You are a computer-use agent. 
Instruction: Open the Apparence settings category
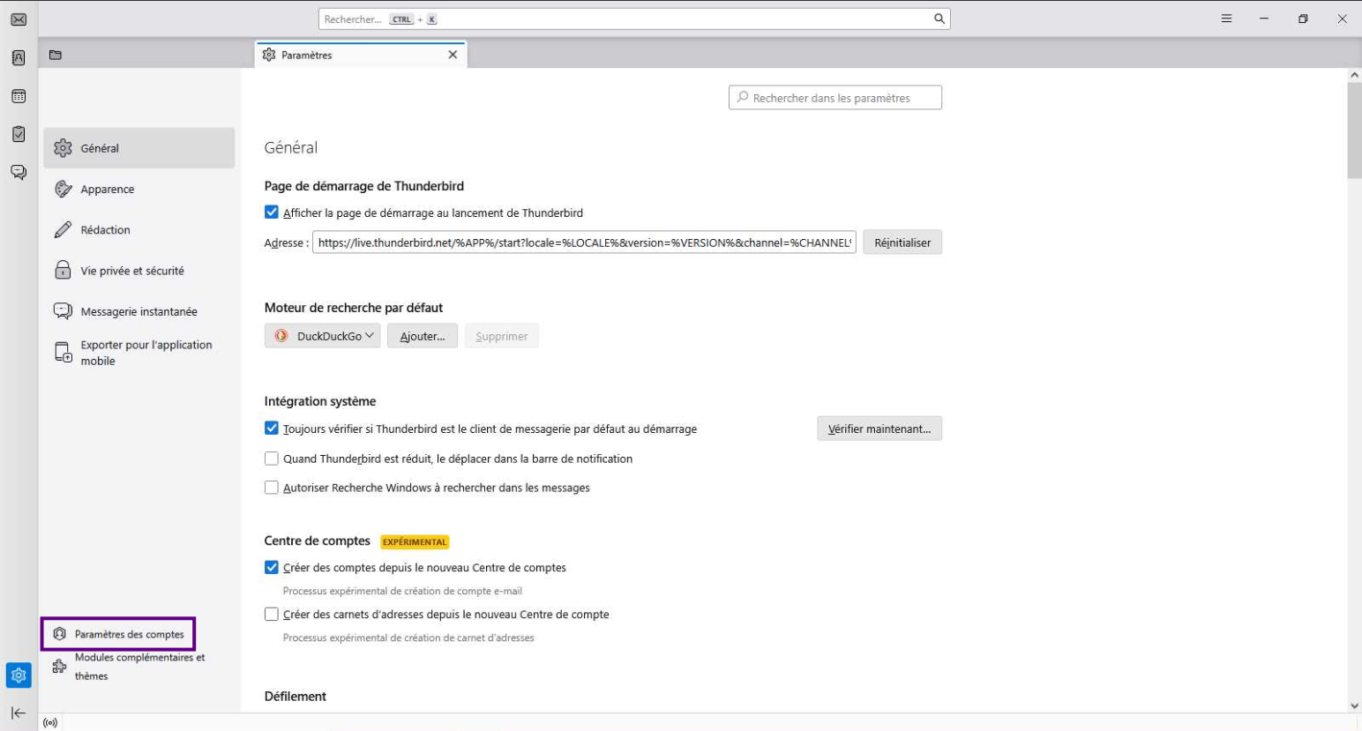[x=139, y=189]
